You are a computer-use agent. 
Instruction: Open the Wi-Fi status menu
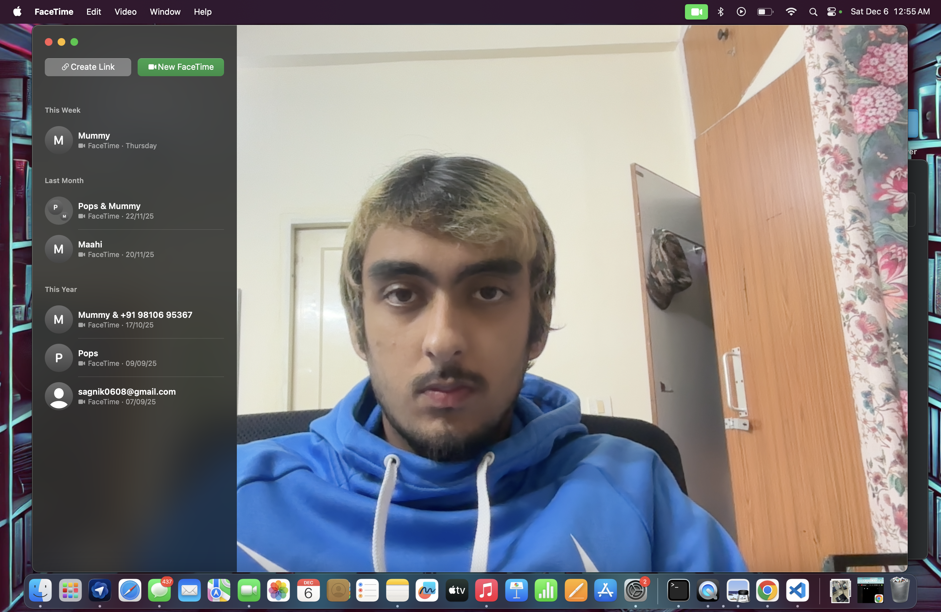pyautogui.click(x=791, y=12)
